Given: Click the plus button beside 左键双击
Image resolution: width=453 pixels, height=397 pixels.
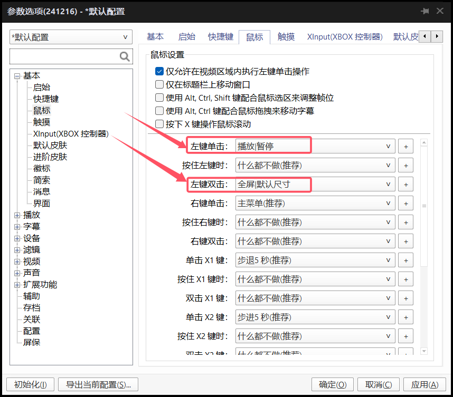Looking at the screenshot, I should pyautogui.click(x=405, y=185).
